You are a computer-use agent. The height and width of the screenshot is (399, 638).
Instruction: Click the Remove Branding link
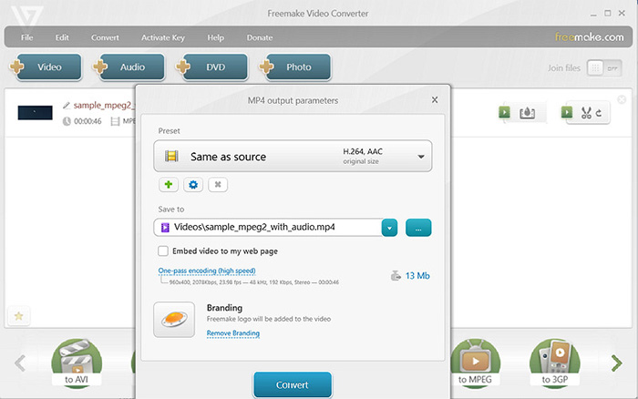[x=232, y=333]
